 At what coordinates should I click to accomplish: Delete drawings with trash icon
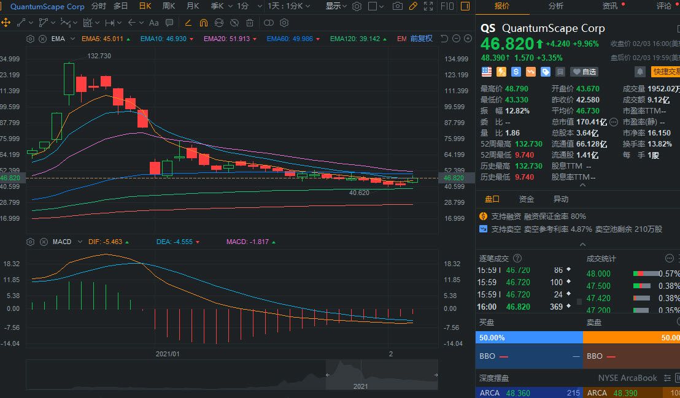pyautogui.click(x=250, y=23)
